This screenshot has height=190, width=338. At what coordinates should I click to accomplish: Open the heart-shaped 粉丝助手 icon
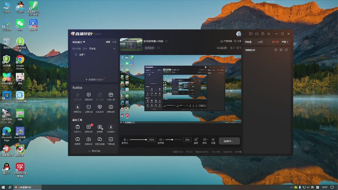click(100, 107)
